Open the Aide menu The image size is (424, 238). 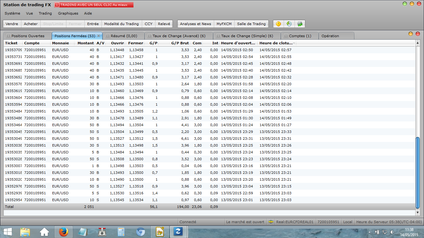point(88,13)
